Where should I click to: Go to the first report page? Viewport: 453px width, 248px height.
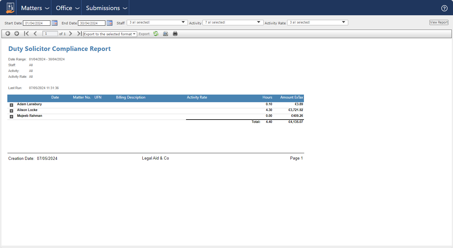tap(27, 34)
